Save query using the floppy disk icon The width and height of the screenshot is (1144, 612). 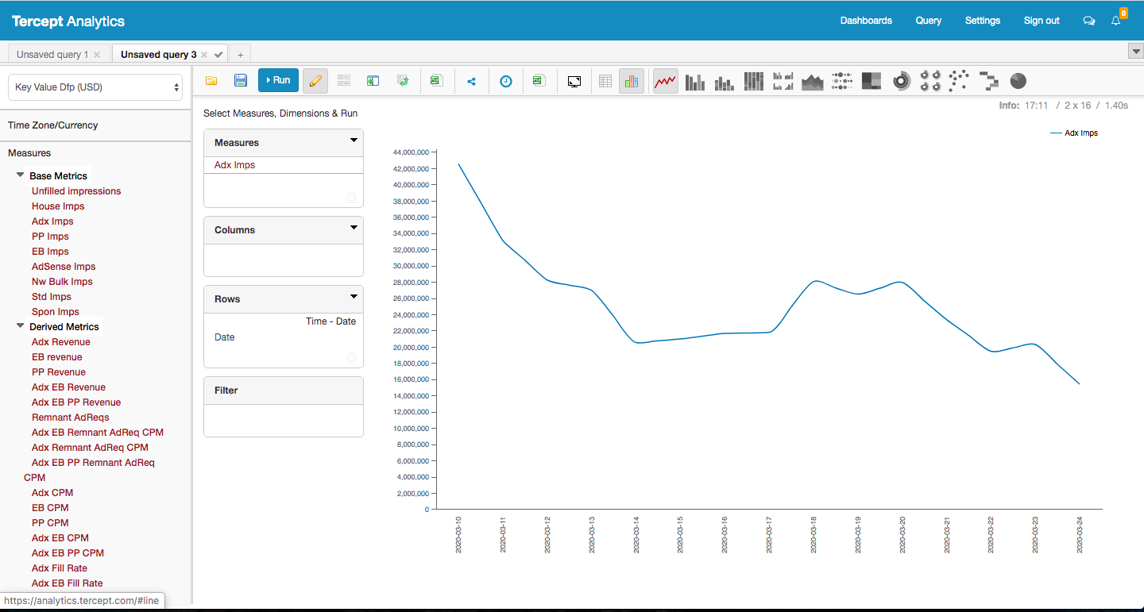coord(241,80)
